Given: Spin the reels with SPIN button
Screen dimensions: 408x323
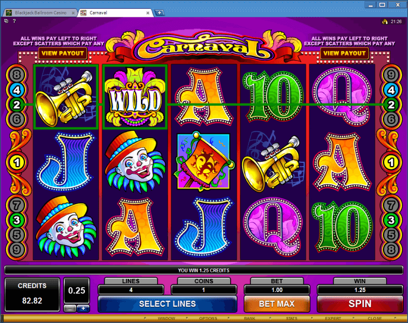Looking at the screenshot, I should [x=360, y=304].
